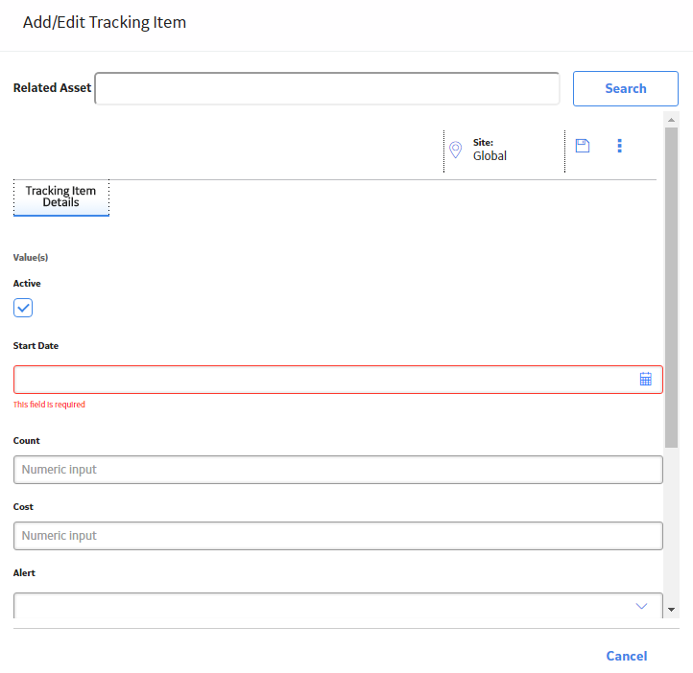The image size is (693, 673).
Task: Focus the Count numeric input
Action: pyautogui.click(x=338, y=470)
